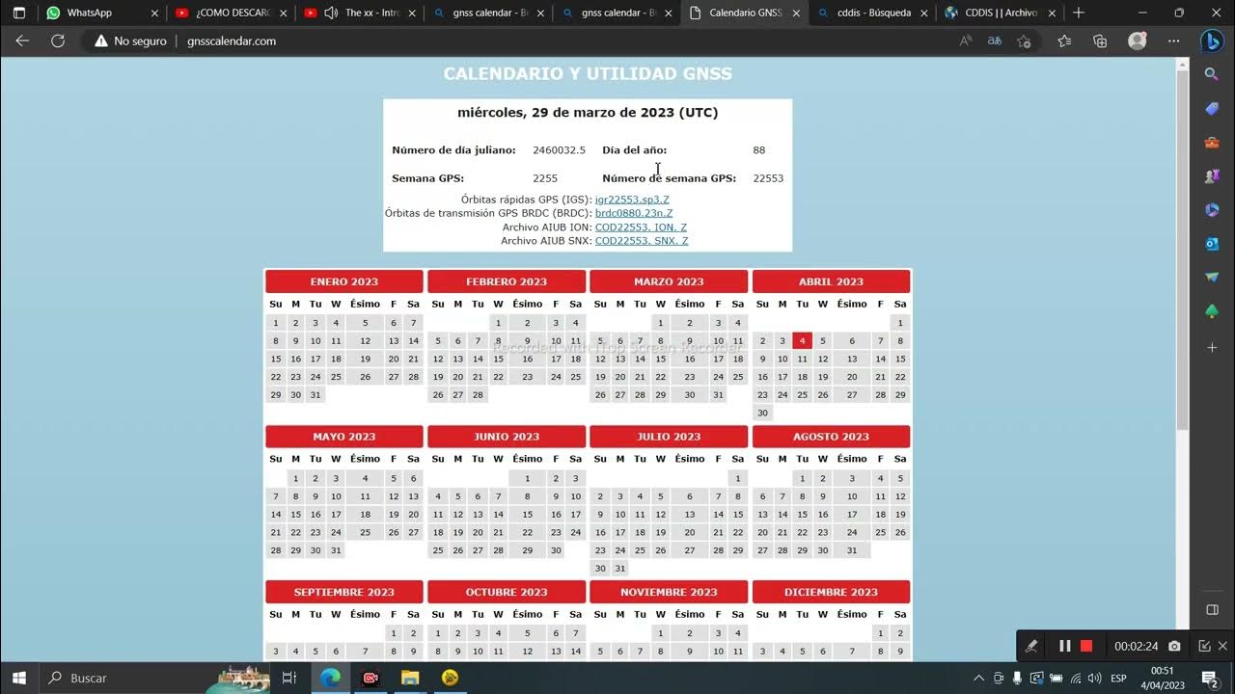Switch to the cddis - Búsqueda tab
This screenshot has width=1235, height=694.
click(872, 13)
